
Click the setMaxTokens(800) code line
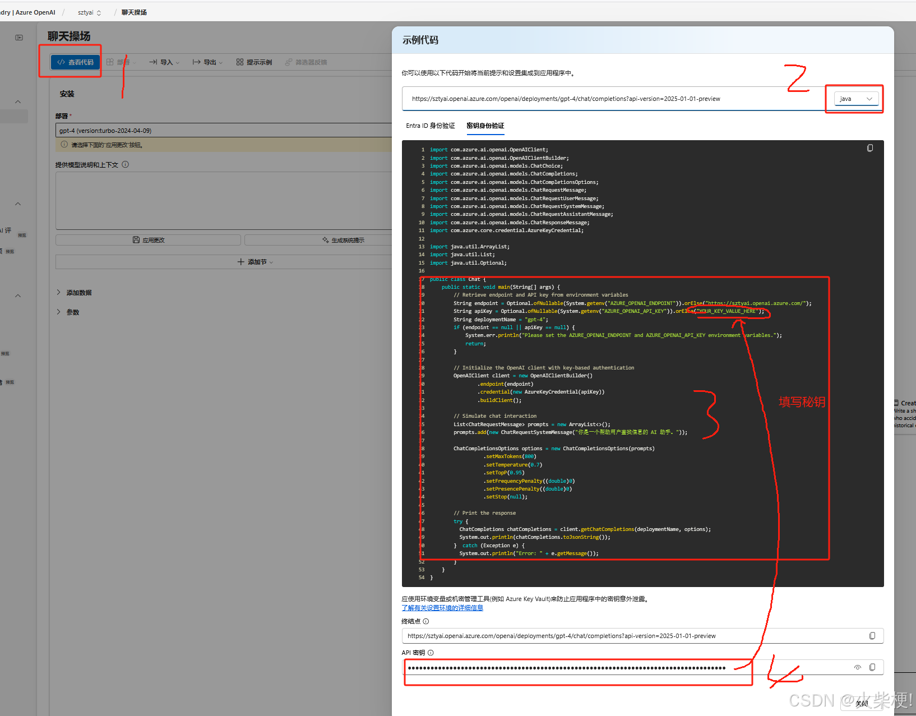coord(510,456)
